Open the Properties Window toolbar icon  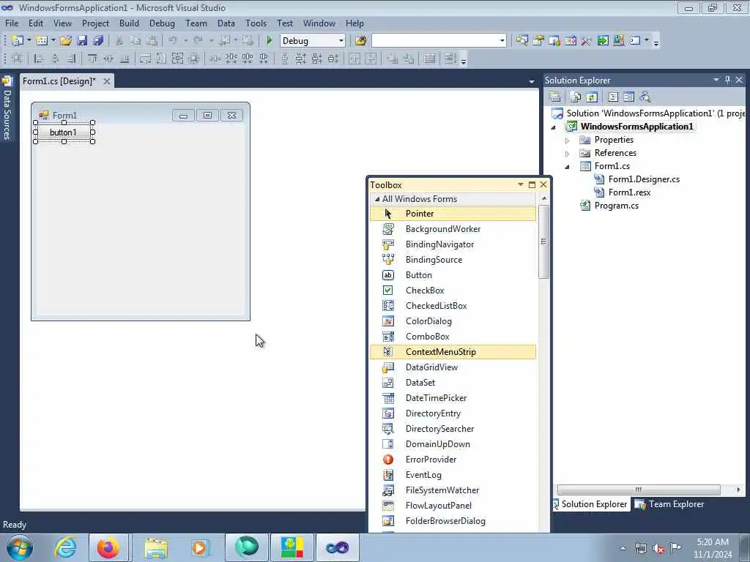pos(538,41)
